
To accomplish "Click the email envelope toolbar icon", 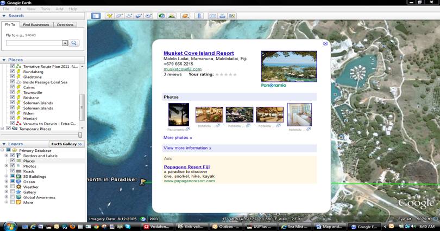I will click(x=212, y=16).
